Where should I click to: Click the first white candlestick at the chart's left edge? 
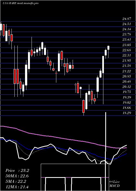pos(1,27)
